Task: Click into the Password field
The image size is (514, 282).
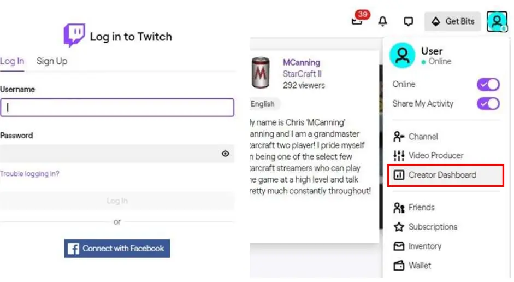Action: click(109, 154)
